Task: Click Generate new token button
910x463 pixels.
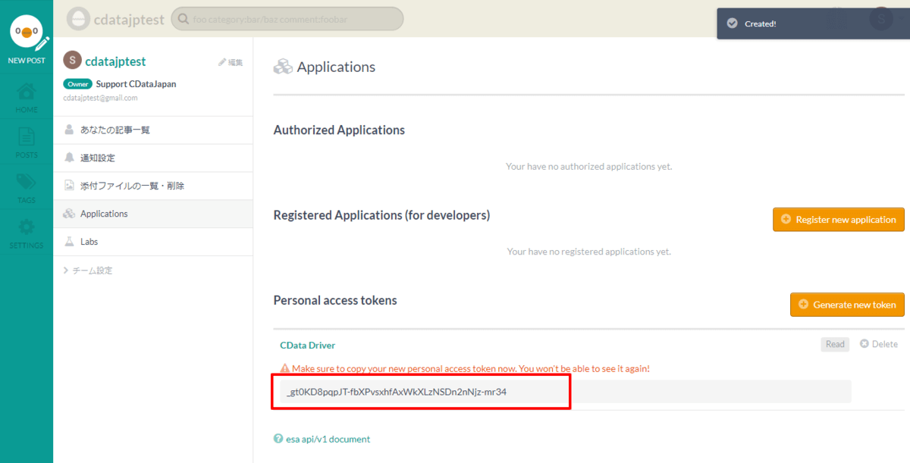Action: [x=847, y=305]
